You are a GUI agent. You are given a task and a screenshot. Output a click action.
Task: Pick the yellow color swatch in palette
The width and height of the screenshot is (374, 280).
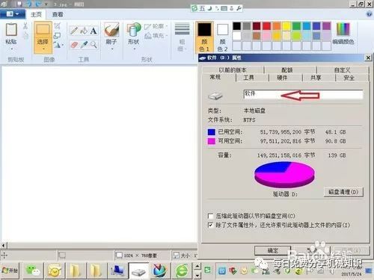[x=286, y=26]
